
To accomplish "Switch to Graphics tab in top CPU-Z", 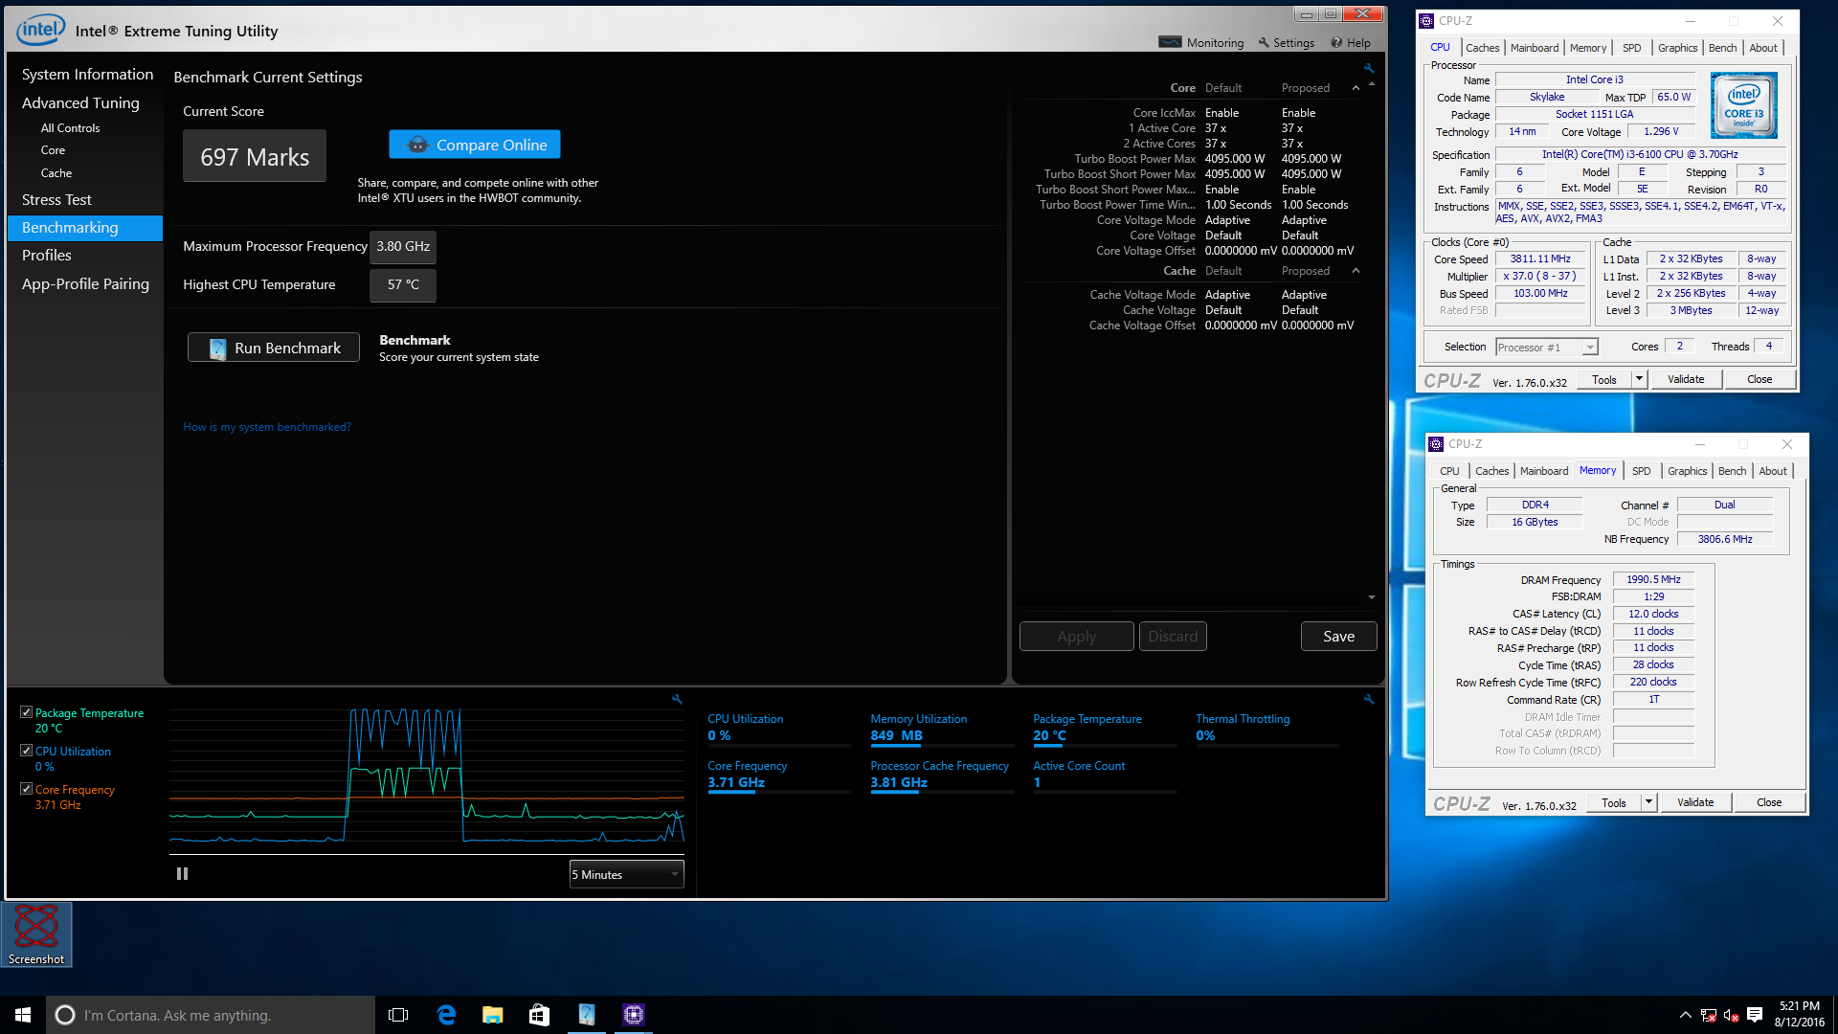I will click(1677, 48).
